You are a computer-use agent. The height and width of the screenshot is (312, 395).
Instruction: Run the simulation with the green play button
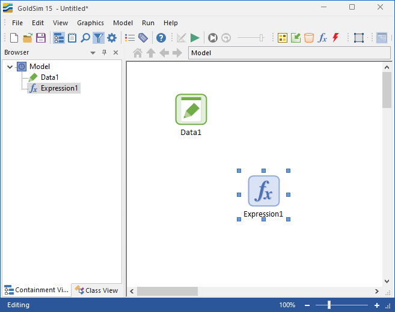(195, 38)
